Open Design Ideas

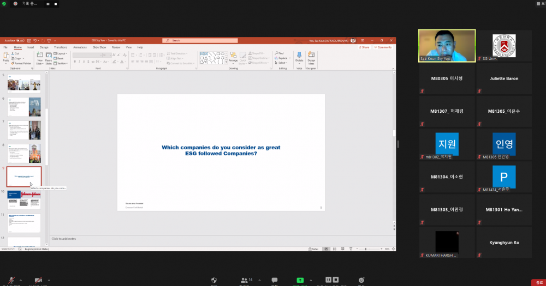(311, 58)
